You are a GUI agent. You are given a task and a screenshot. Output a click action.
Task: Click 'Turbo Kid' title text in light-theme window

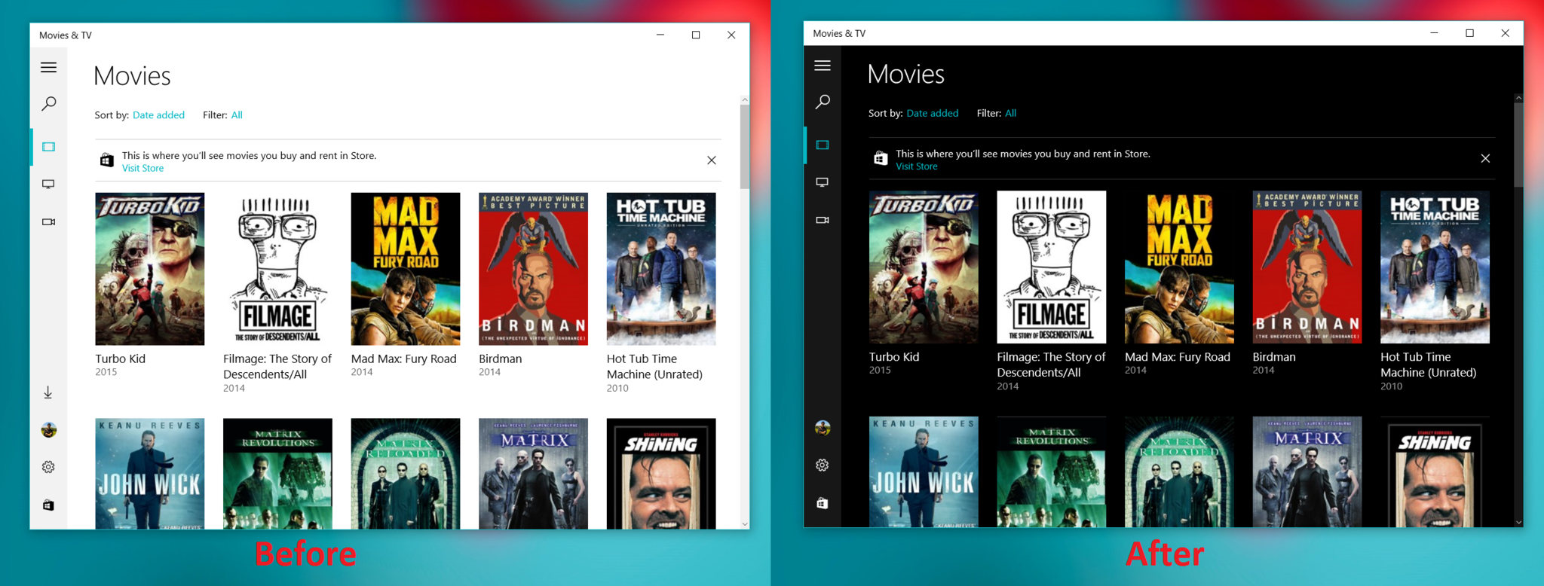121,359
